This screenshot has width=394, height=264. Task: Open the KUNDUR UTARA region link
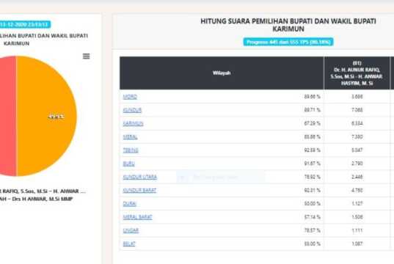tap(139, 177)
